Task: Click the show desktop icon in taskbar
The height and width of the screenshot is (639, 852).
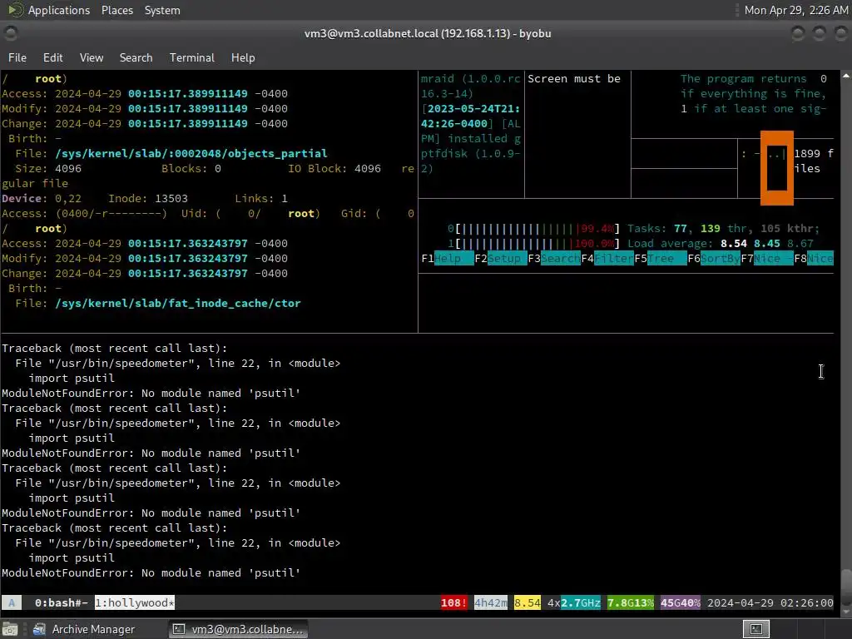Action: pos(10,629)
